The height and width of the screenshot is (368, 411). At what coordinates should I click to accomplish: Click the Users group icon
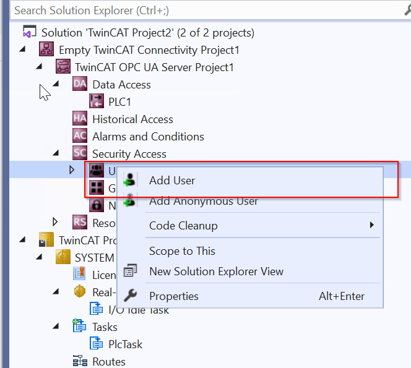[x=97, y=170]
